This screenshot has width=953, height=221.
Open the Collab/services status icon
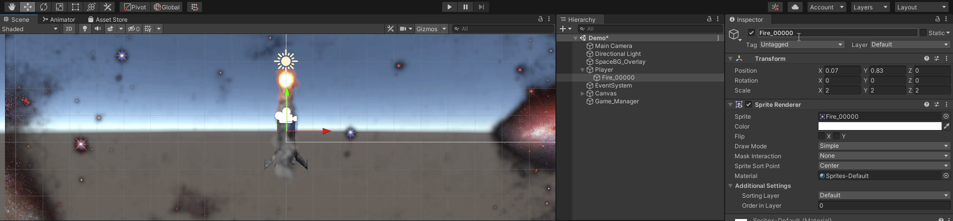pos(775,7)
